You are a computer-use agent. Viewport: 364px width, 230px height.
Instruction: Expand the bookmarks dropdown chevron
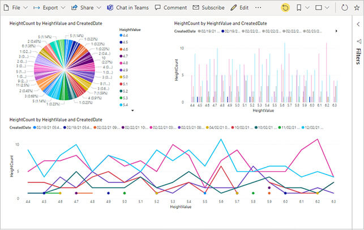pyautogui.click(x=307, y=8)
